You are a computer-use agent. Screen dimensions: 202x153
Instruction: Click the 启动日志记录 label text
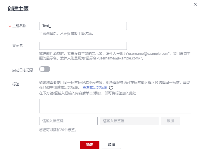tap(23, 70)
